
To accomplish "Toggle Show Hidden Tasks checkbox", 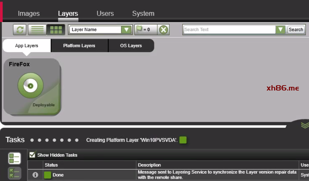I will 32,155.
